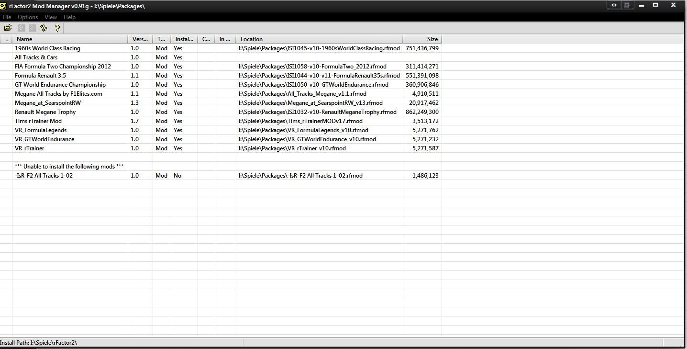Click the 'No' installed status cell
Image resolution: width=687 pixels, height=349 pixels.
pos(177,176)
